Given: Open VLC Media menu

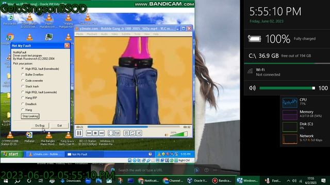Looking at the screenshot, I should pos(79,34).
